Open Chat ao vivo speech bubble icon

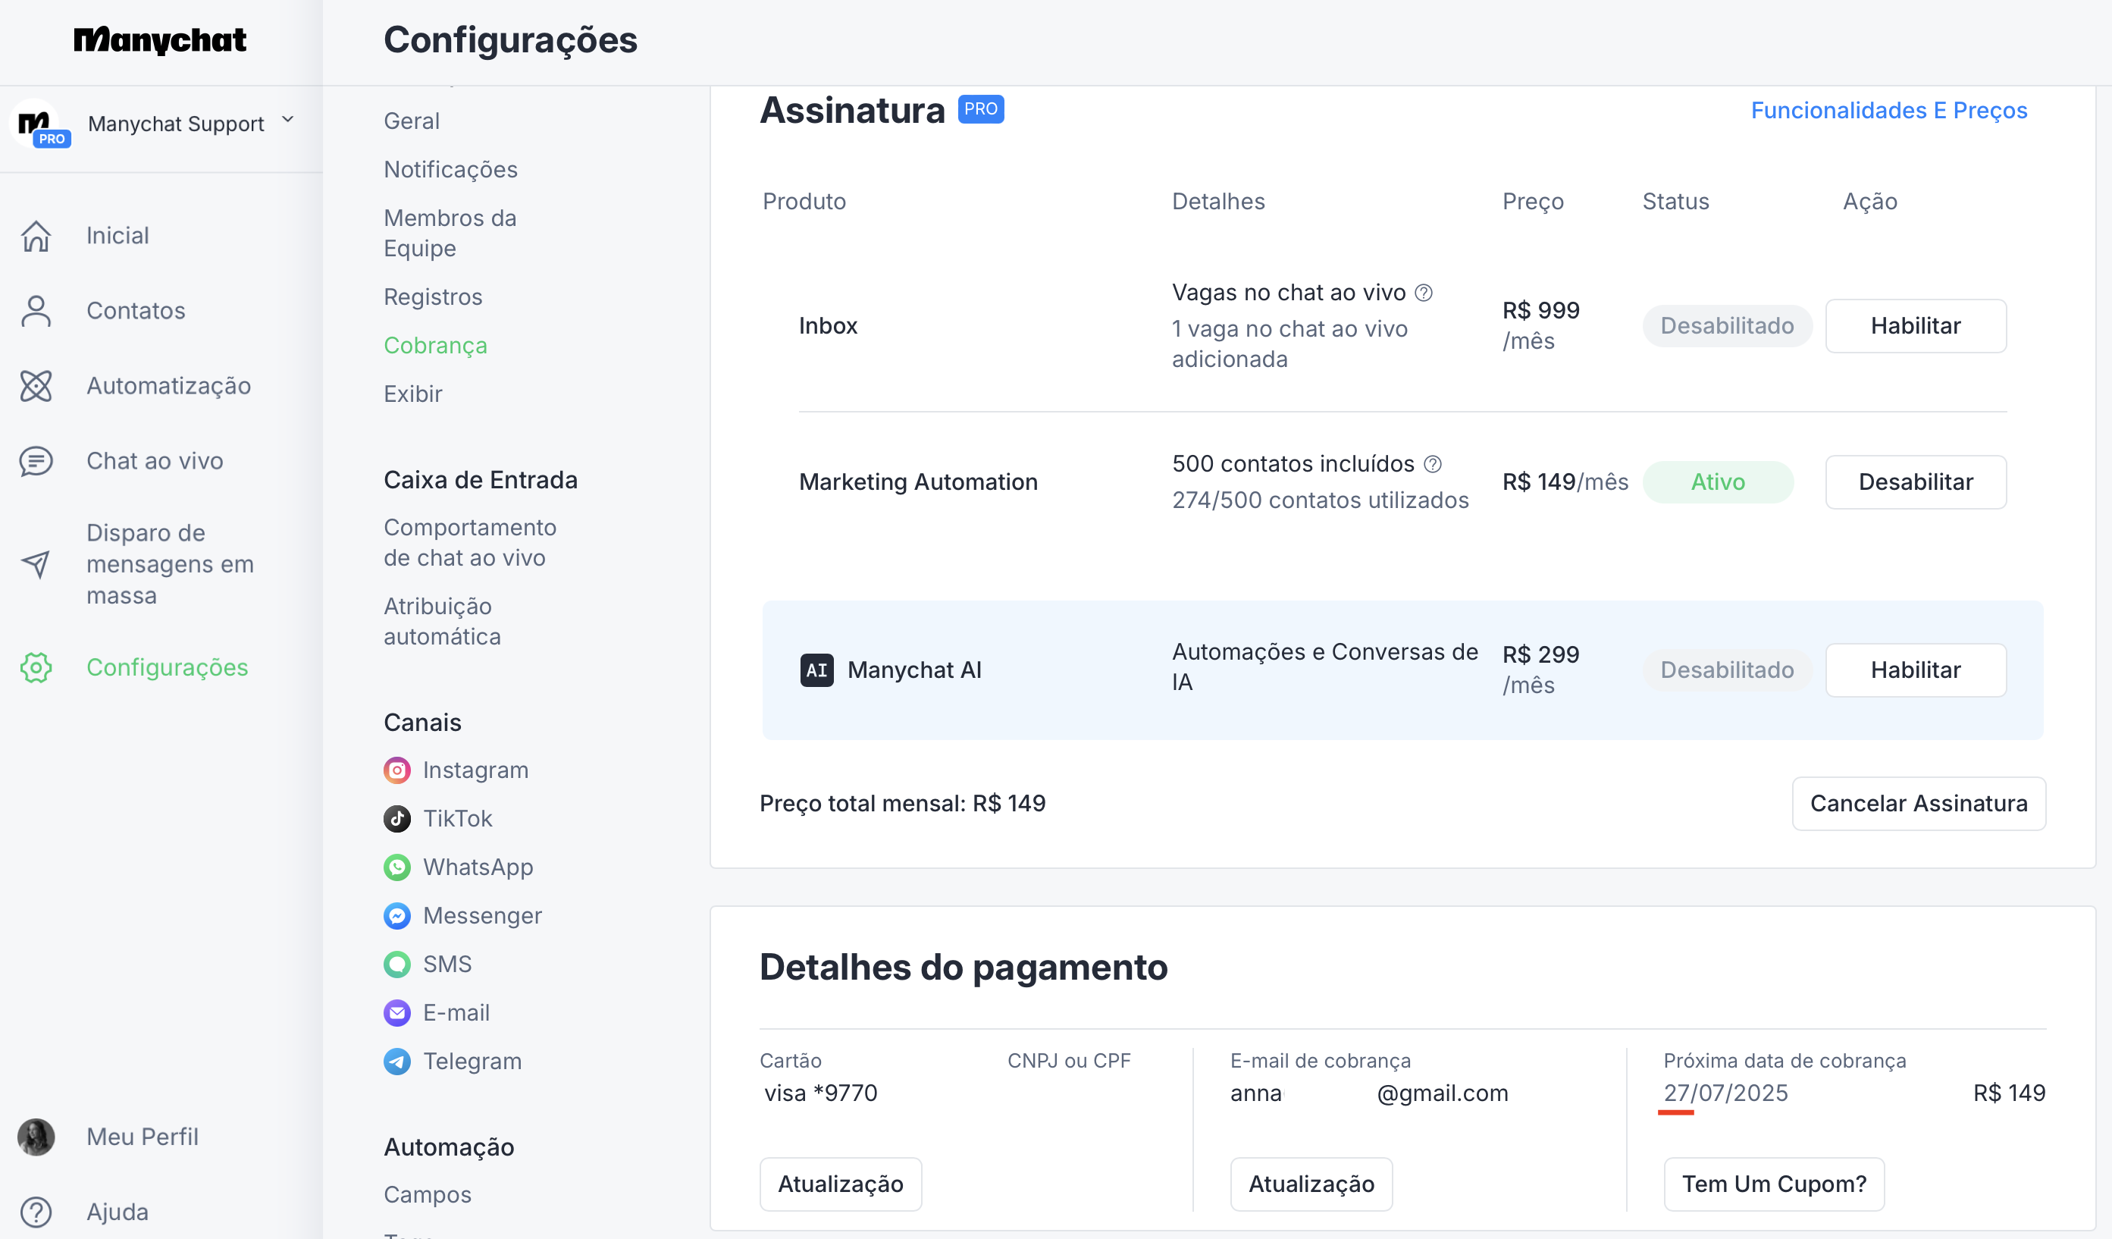[x=36, y=461]
